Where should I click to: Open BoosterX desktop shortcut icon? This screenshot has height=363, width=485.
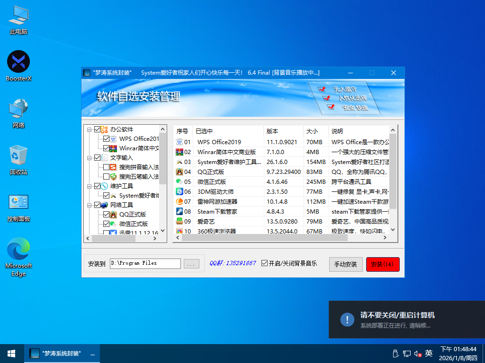(18, 62)
